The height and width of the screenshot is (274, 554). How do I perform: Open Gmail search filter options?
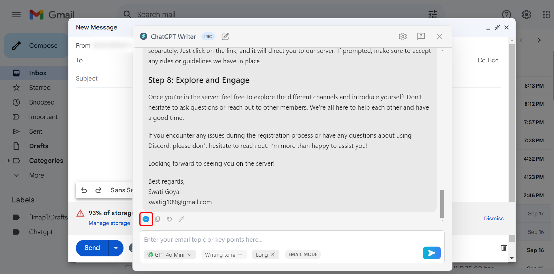click(433, 14)
